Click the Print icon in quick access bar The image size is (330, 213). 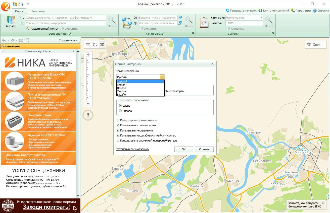(x=21, y=4)
